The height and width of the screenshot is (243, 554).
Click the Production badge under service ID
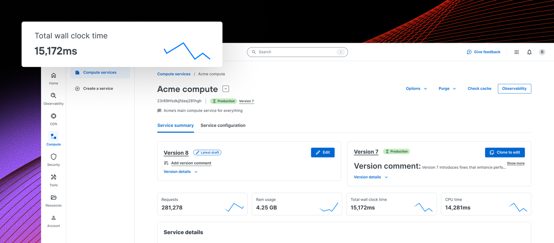224,101
